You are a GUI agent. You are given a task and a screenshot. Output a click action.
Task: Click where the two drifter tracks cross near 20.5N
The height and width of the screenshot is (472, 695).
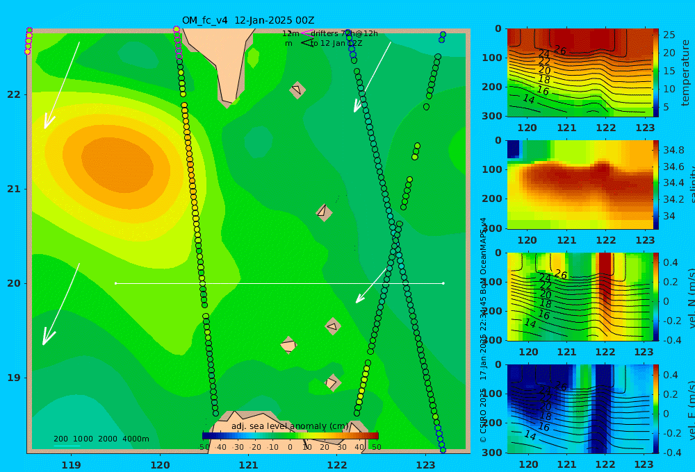[x=395, y=239]
